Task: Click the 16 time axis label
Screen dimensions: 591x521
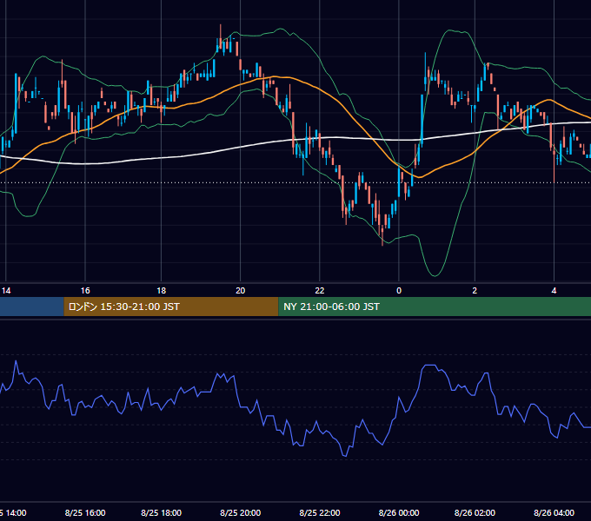Action: click(85, 291)
